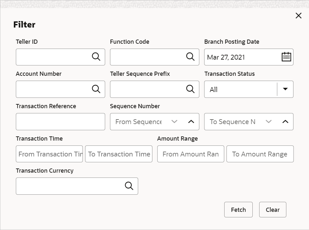Image resolution: width=309 pixels, height=230 pixels.
Task: Decrease From Sequence number with down chevron
Action: point(174,121)
